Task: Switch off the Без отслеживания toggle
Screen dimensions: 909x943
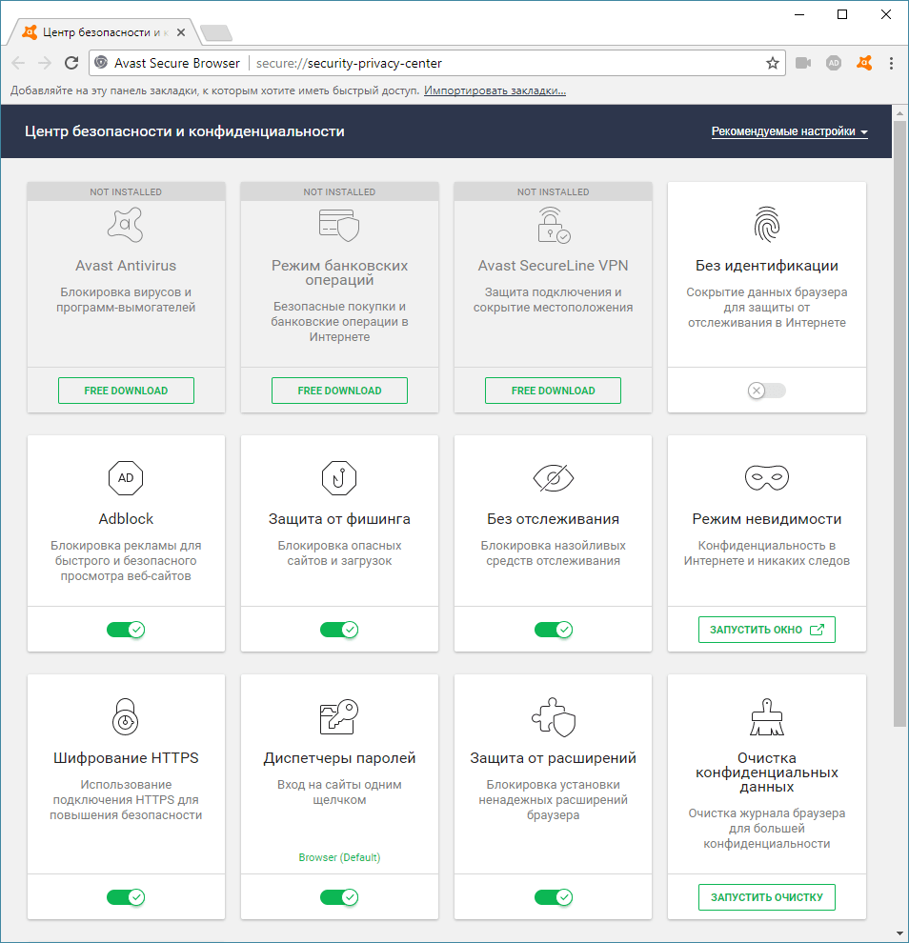Action: click(x=554, y=630)
